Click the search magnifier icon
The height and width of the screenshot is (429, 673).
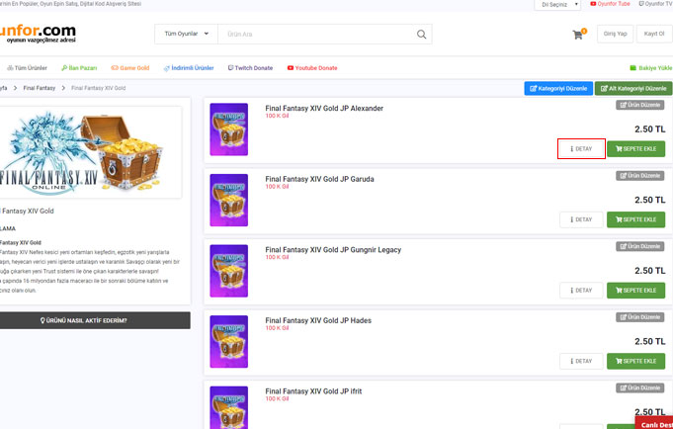click(x=422, y=35)
